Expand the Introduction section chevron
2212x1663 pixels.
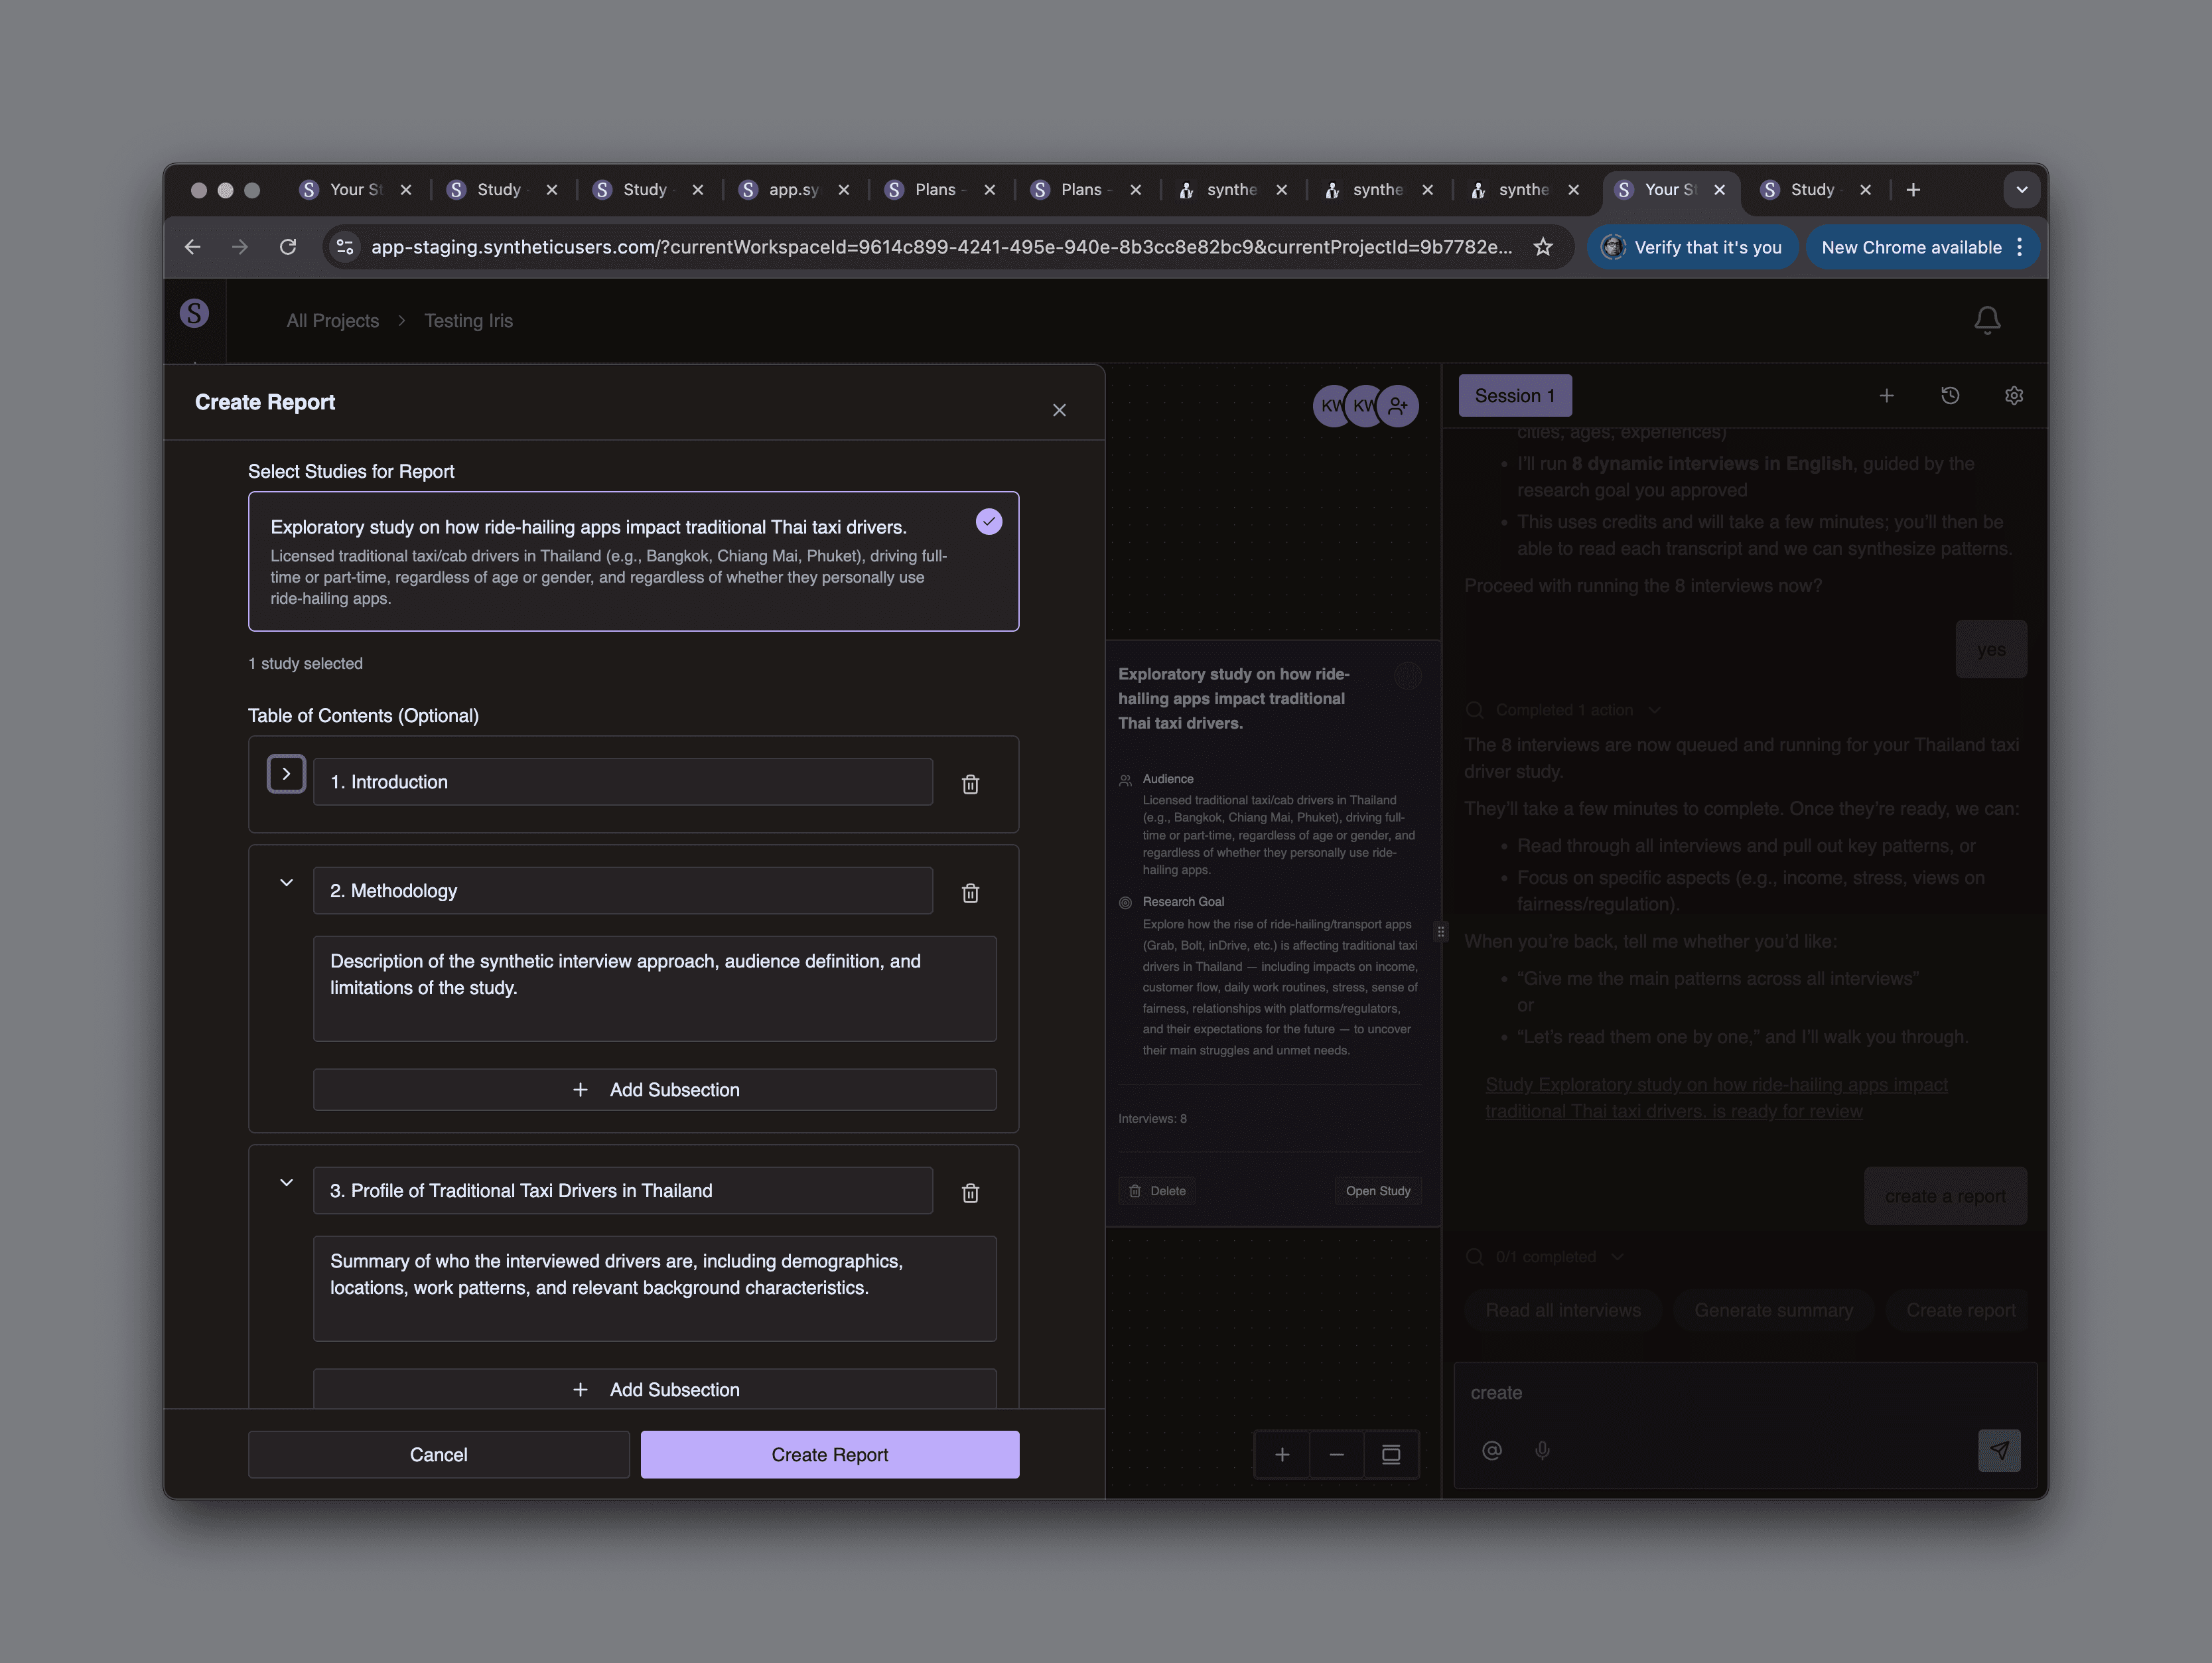tap(286, 774)
